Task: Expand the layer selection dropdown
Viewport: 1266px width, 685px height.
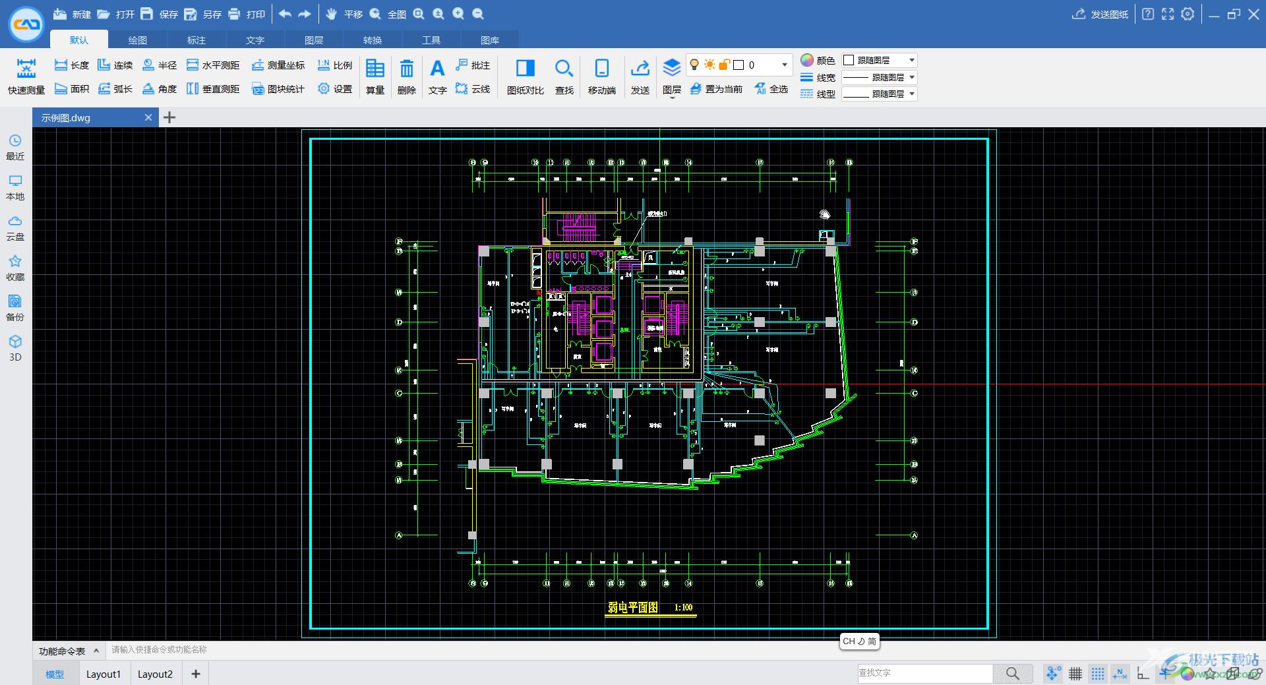Action: click(784, 65)
